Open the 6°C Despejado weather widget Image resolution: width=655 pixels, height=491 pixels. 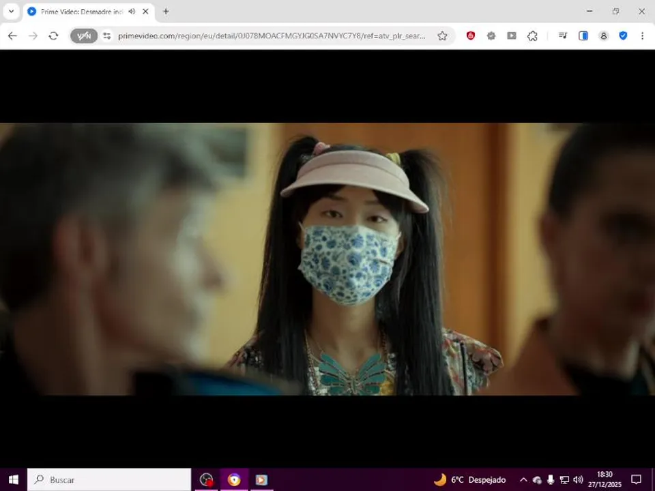point(469,479)
